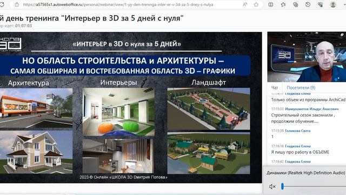Click Гладкова Елена name at 17:16:16
Screen dimensions: 346x195
[x=298, y=146]
